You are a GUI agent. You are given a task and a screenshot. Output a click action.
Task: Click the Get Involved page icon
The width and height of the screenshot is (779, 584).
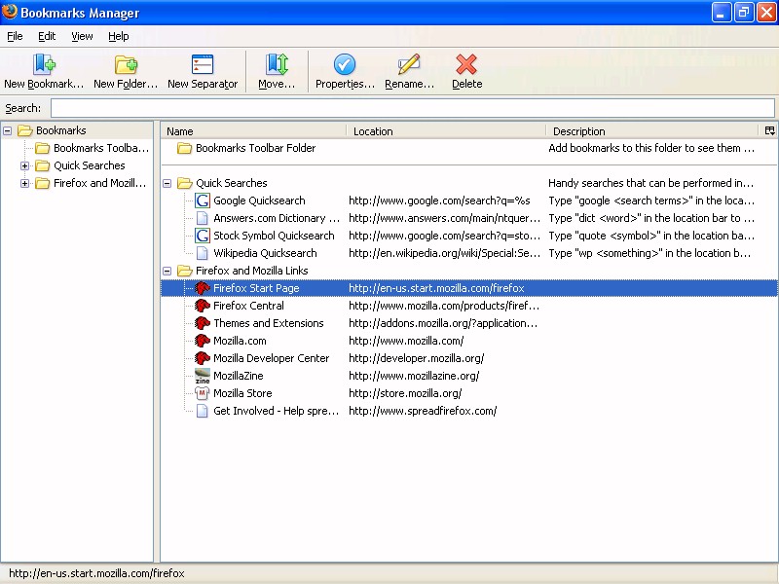(203, 411)
